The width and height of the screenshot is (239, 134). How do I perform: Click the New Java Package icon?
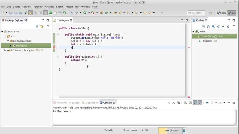point(102,13)
